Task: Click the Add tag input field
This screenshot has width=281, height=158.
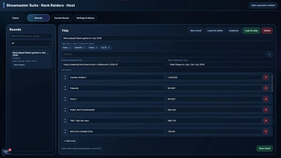Action: (x=163, y=54)
